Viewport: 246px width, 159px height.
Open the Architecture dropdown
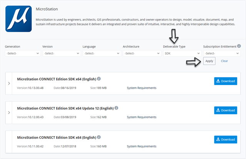(142, 54)
